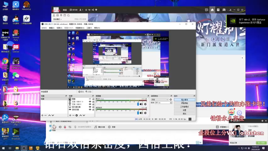
Task: Select the 场景 item in Scenes list
Action: pyautogui.click(x=54, y=99)
